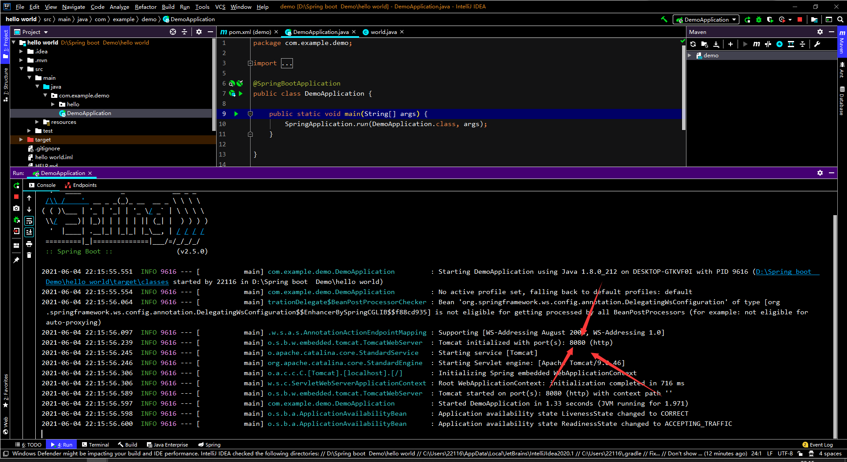
Task: Click the UTF-8 encoding status bar entry
Action: point(785,454)
